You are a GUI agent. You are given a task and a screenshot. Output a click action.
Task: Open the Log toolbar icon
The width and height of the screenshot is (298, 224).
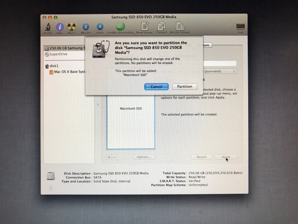coord(240,27)
